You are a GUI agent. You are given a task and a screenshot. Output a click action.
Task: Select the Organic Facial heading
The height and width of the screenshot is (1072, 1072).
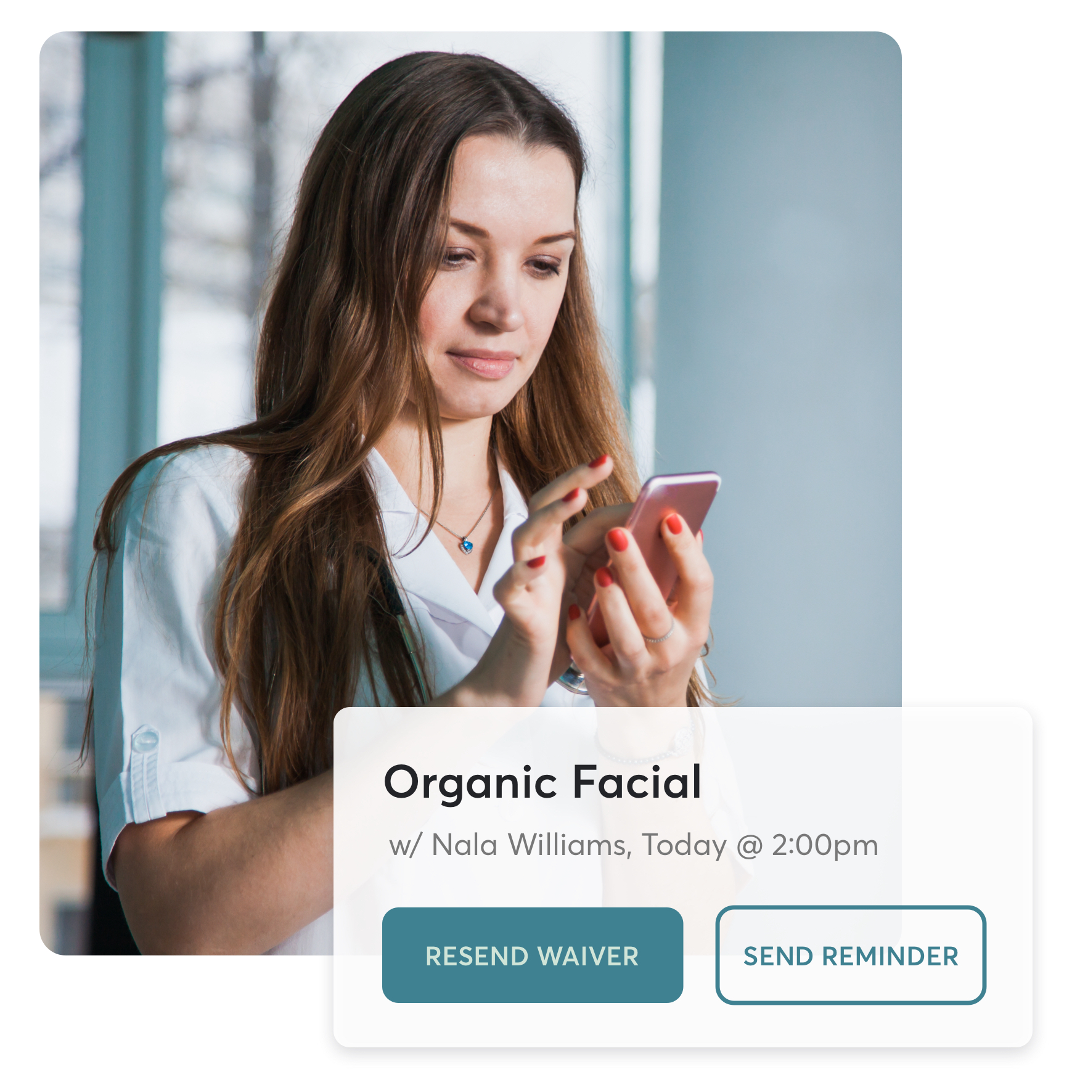tap(542, 782)
